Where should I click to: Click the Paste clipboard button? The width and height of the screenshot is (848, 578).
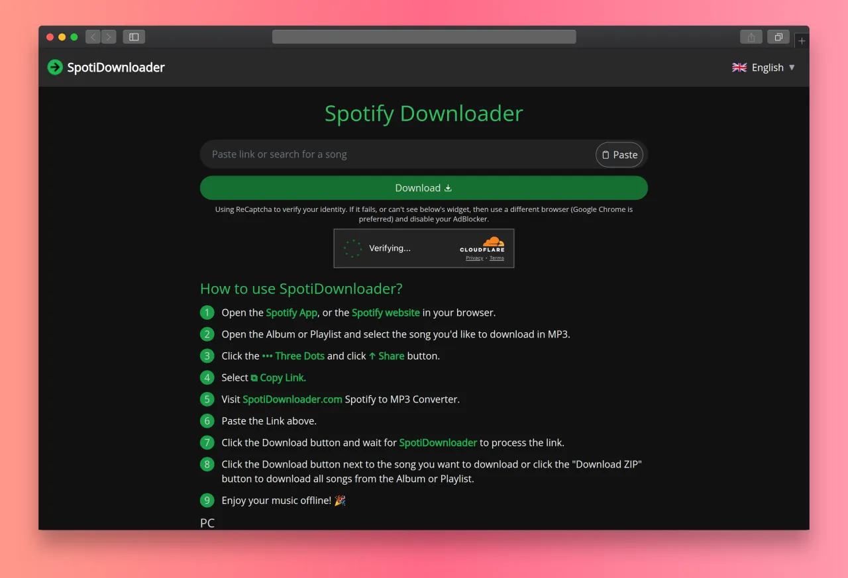pos(619,154)
